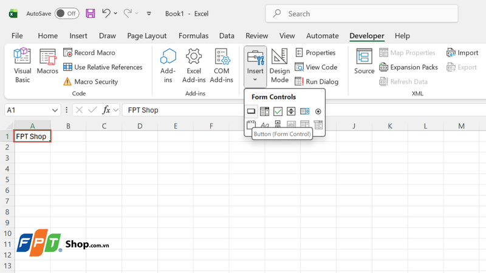This screenshot has height=273, width=486.
Task: Open the Name Box dropdown arrow
Action: pyautogui.click(x=55, y=110)
